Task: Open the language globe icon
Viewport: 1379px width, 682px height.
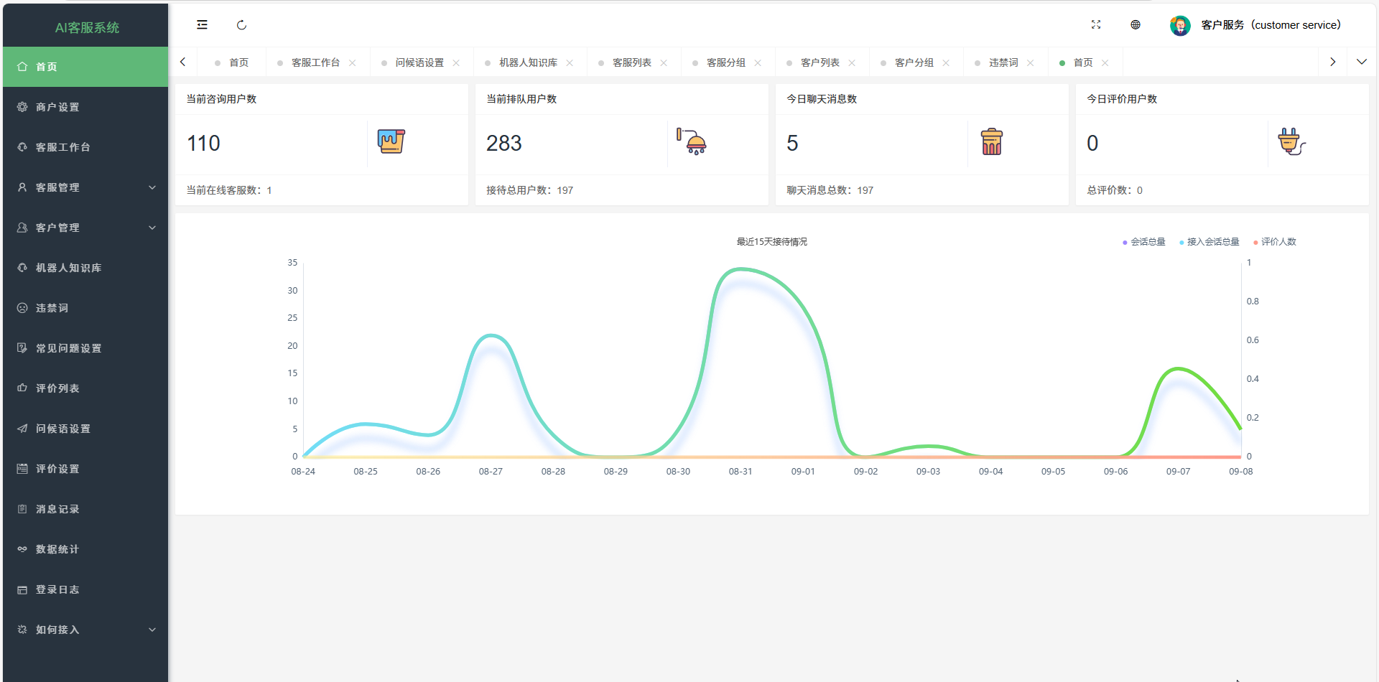Action: [x=1136, y=25]
